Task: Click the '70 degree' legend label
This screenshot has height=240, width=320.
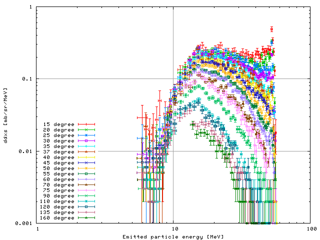Action: click(x=58, y=185)
